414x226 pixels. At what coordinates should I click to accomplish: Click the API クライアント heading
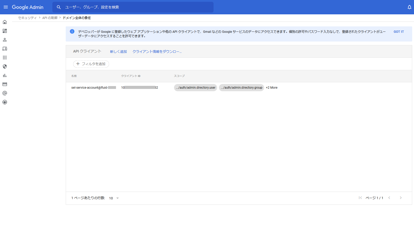(x=87, y=51)
